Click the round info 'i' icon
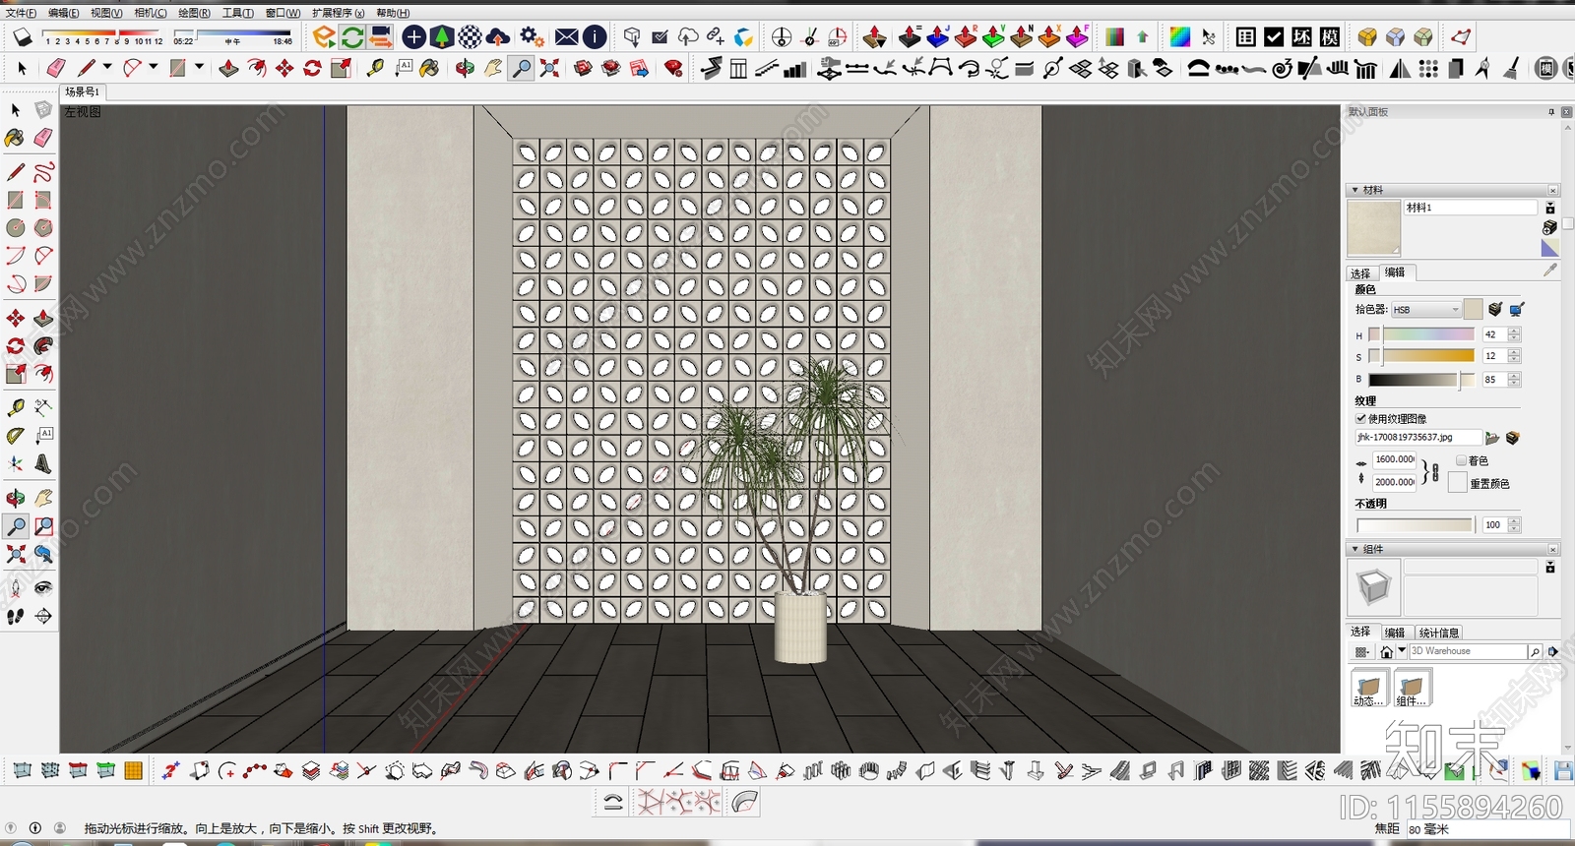Screen dimensions: 1575x846 (x=595, y=37)
